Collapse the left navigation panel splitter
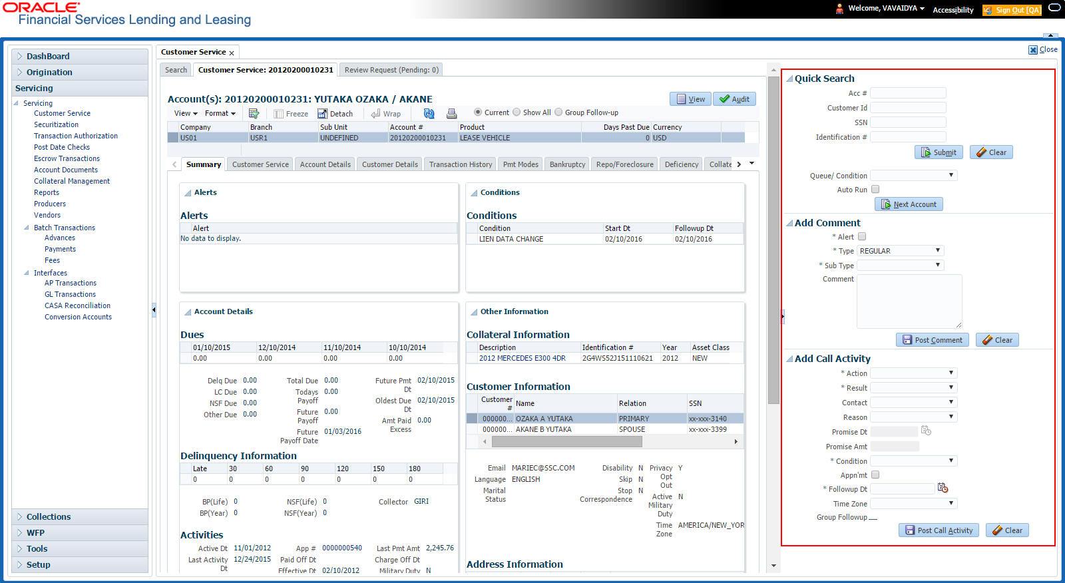Screen dimensions: 1065x583 153,309
